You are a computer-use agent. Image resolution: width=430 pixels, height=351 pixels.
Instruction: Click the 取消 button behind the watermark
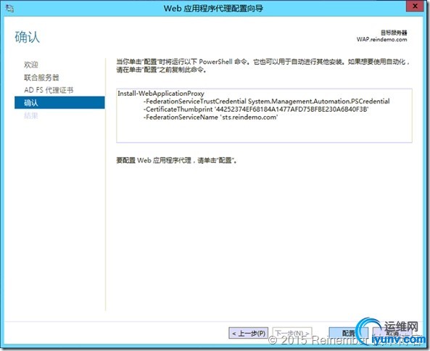[392, 333]
